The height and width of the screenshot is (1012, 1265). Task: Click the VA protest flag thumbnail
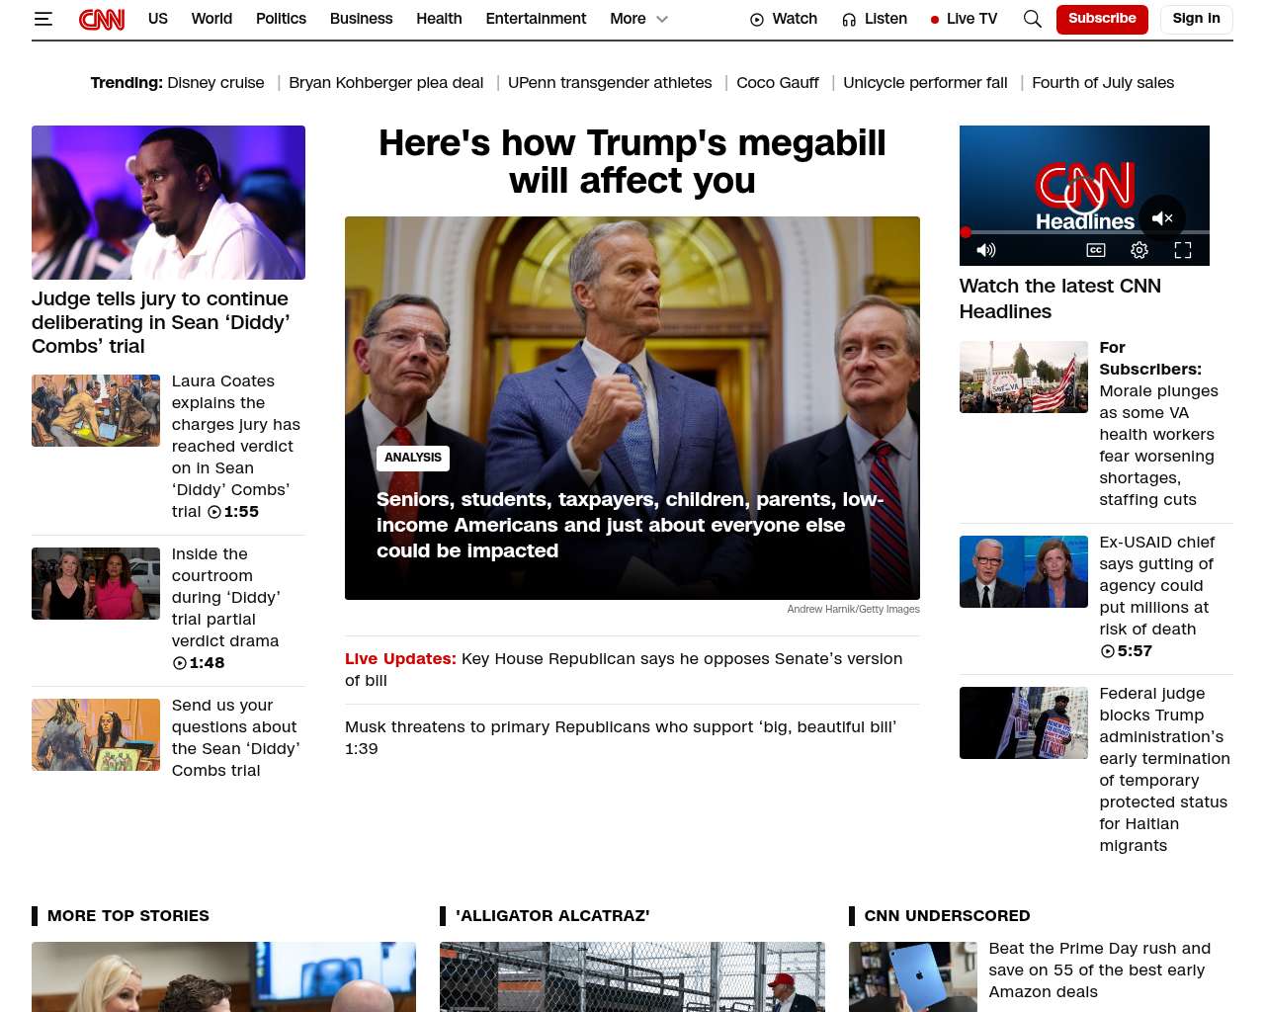1024,377
